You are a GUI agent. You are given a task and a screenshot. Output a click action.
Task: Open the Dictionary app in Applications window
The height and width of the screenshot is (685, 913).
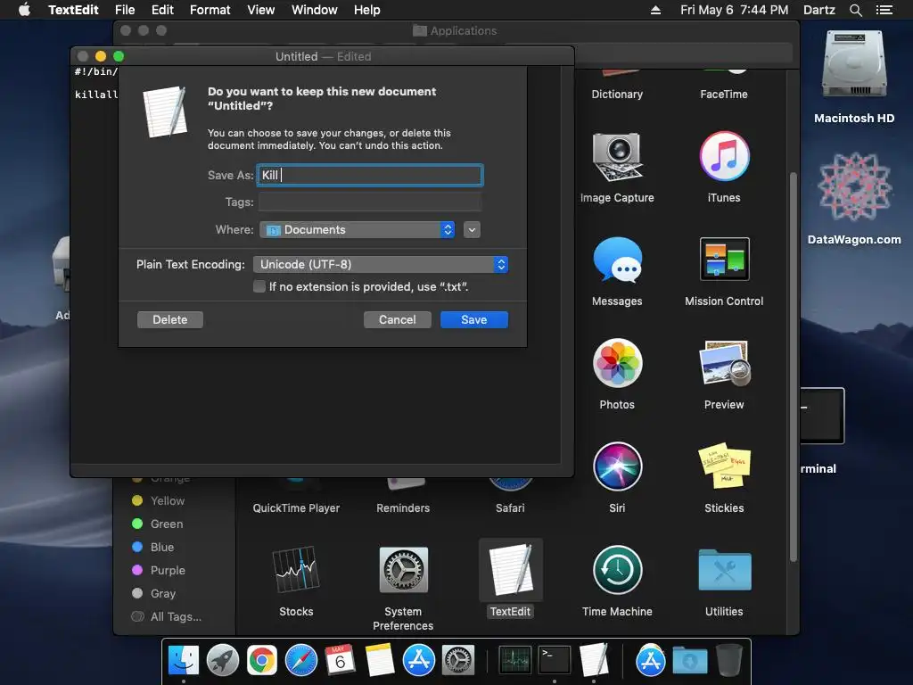pyautogui.click(x=617, y=94)
